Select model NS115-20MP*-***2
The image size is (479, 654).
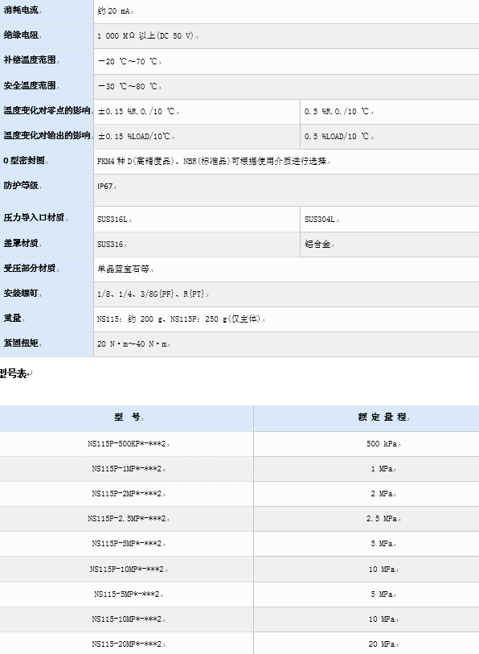[x=129, y=644]
